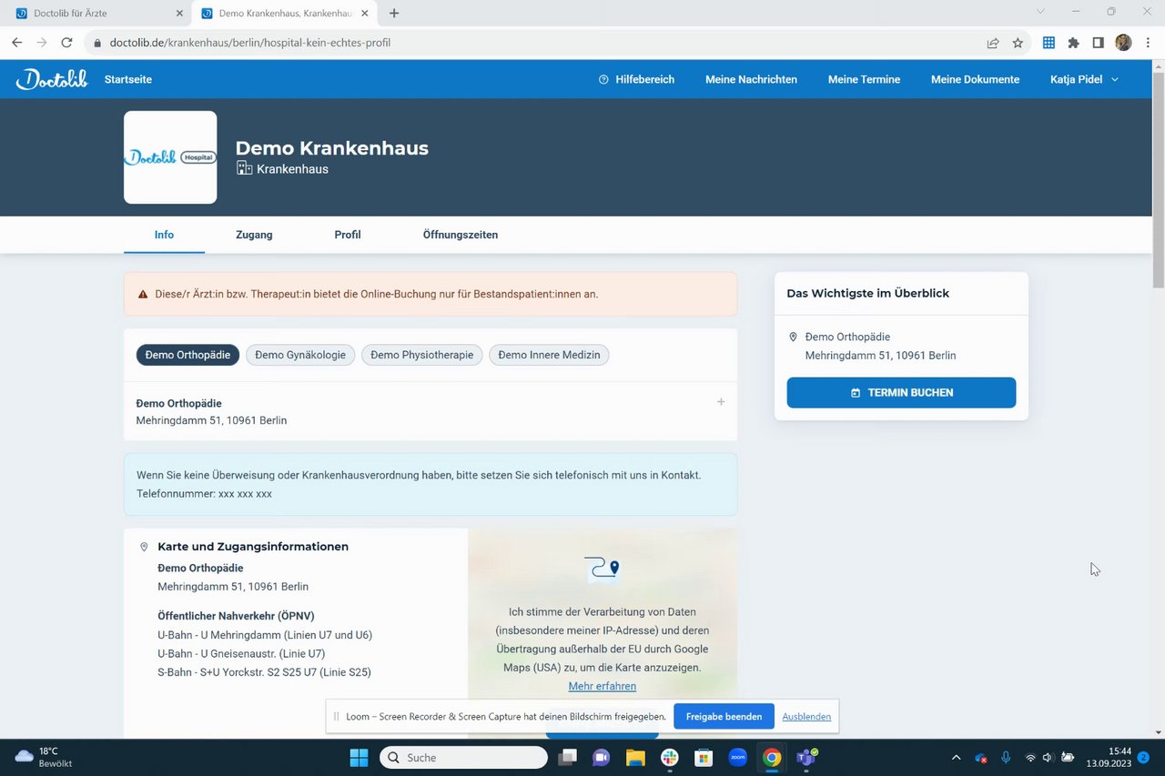Open Zoom from the taskbar

737,758
